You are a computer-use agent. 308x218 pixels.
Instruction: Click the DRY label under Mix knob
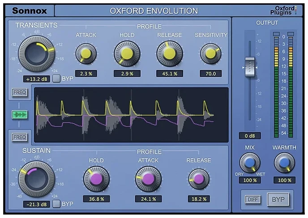[x=240, y=174]
